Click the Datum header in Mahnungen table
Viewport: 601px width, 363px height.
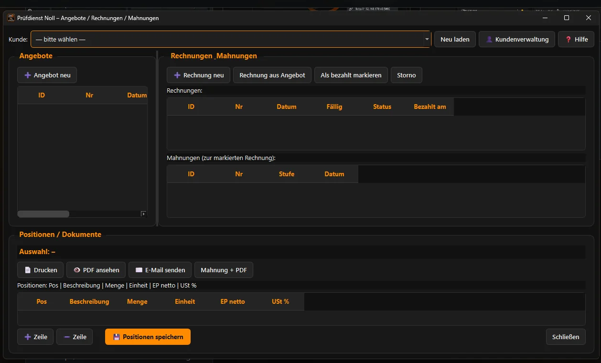334,174
